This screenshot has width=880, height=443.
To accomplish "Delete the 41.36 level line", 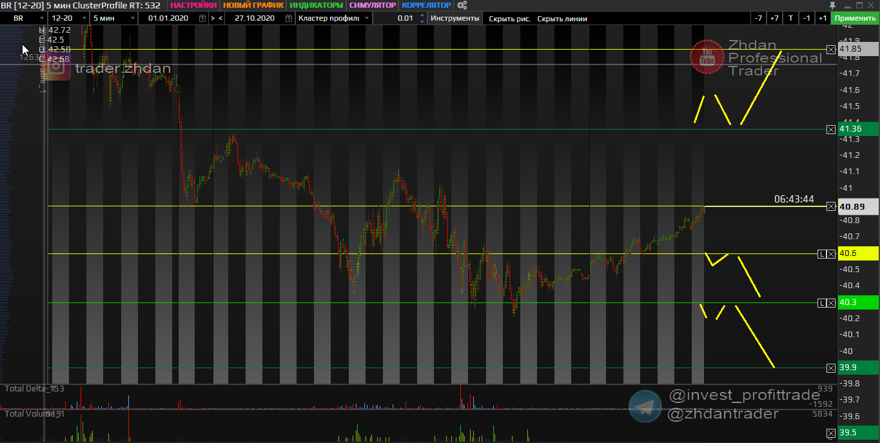I will [x=831, y=130].
